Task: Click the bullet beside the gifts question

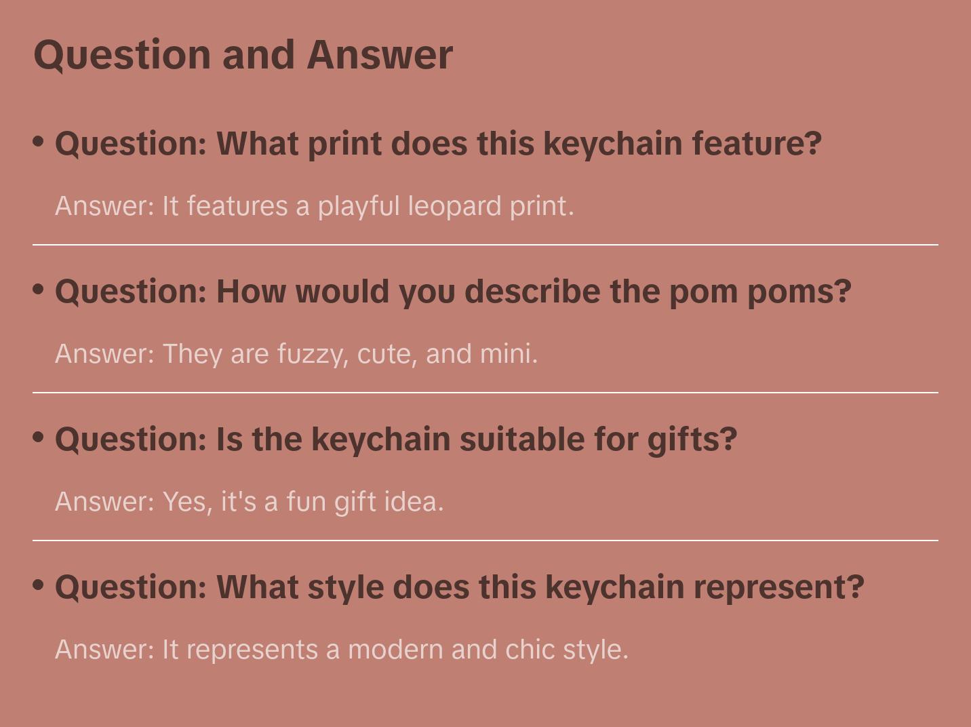Action: click(39, 437)
